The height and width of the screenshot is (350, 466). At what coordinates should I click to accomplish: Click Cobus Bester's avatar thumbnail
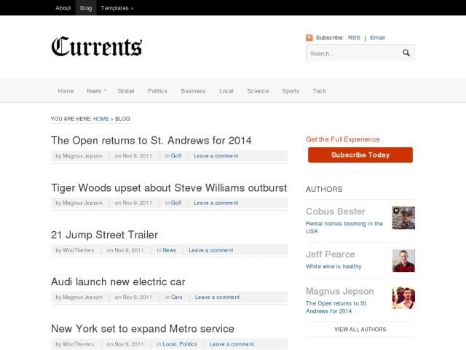click(403, 218)
